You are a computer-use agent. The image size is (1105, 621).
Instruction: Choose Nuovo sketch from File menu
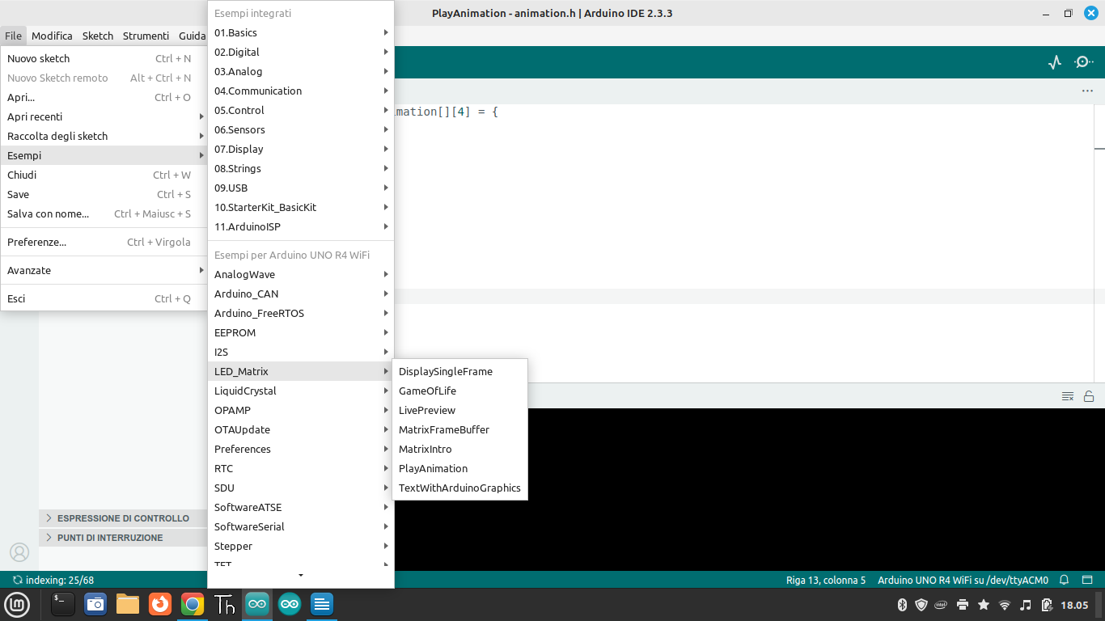pos(104,58)
